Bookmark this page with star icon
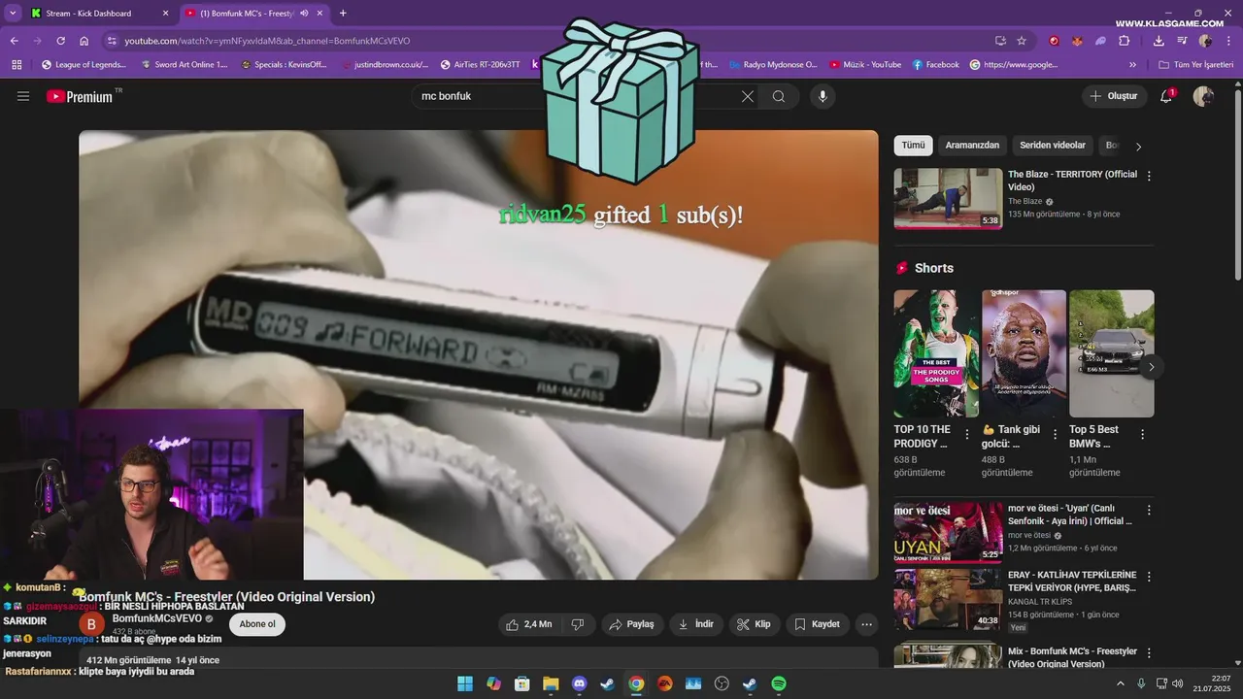 click(1022, 41)
